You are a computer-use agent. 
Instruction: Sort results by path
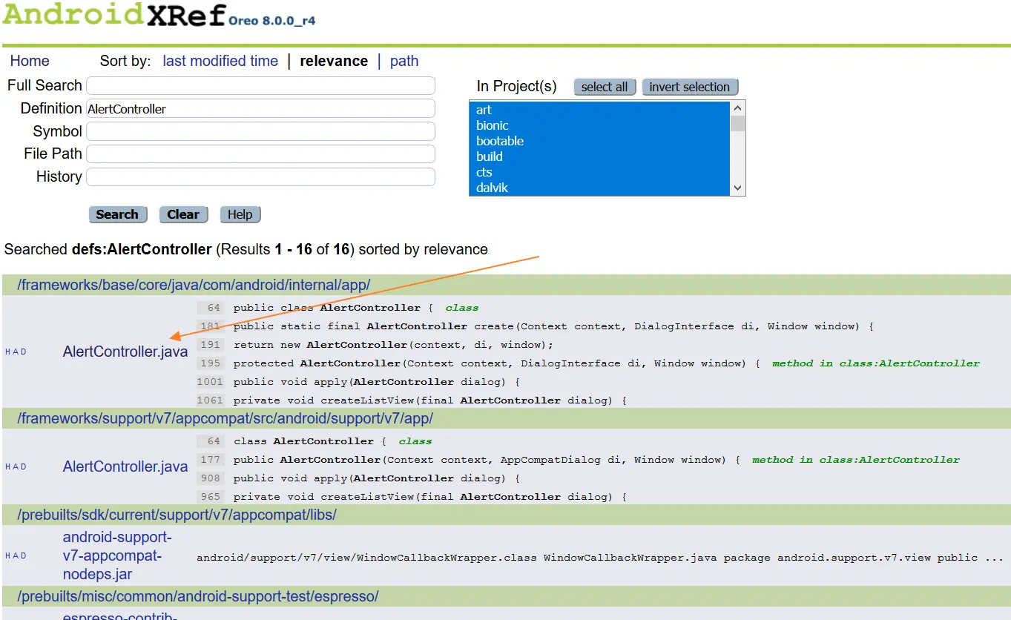404,61
